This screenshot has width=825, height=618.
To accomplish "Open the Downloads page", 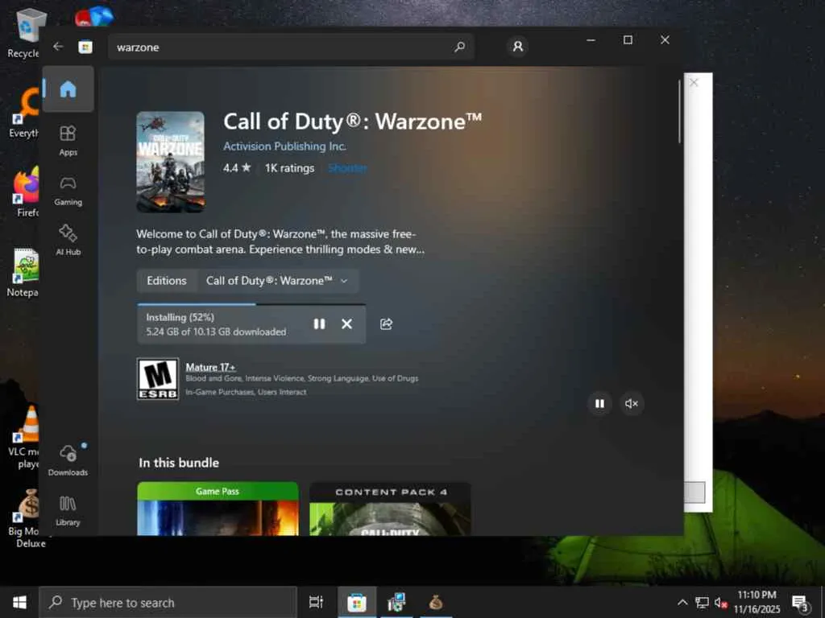I will tap(68, 460).
